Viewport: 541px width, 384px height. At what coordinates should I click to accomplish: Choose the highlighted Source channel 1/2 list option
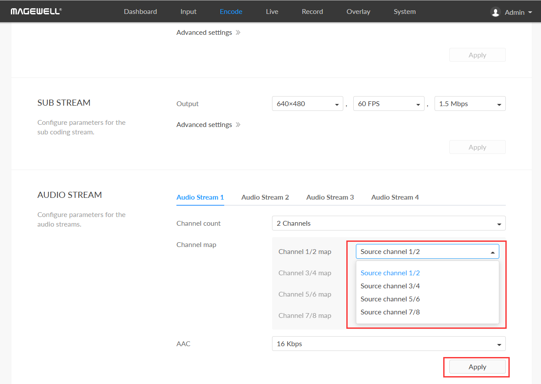[428, 273]
